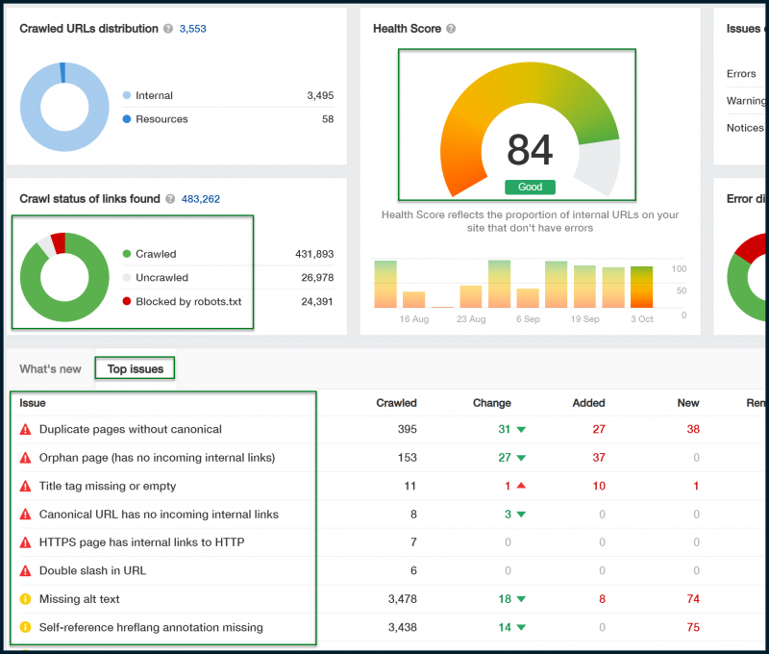Click error icon for Orphan page issue
This screenshot has height=654, width=769.
[26, 458]
